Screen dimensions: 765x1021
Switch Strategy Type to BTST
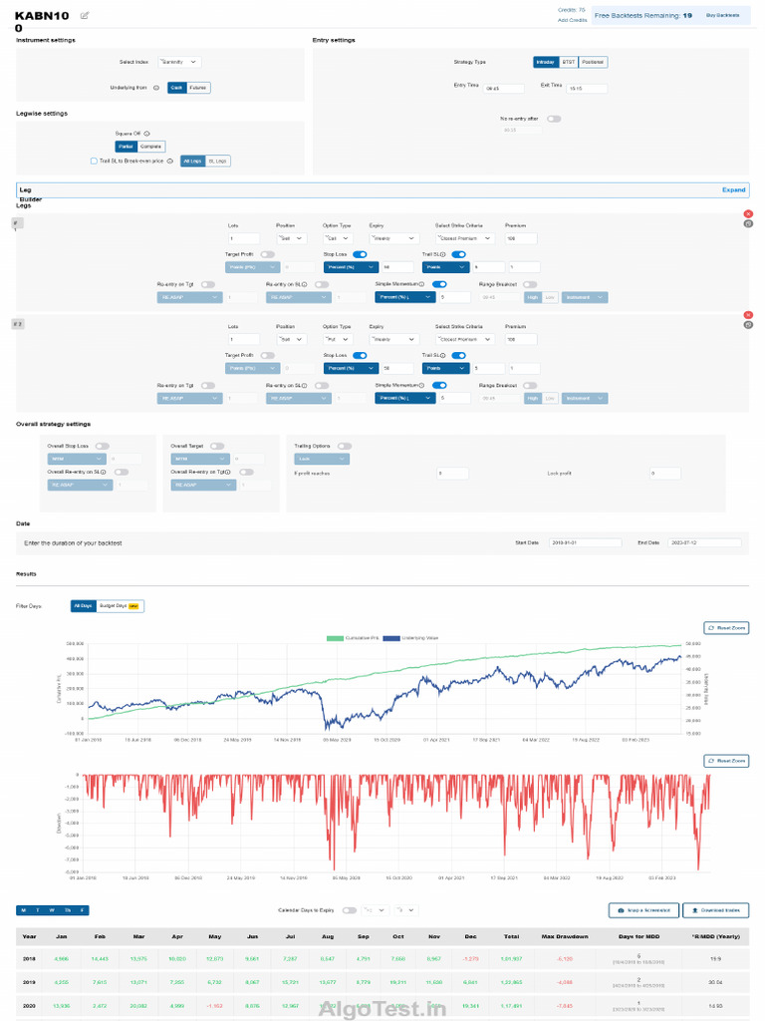tap(569, 62)
